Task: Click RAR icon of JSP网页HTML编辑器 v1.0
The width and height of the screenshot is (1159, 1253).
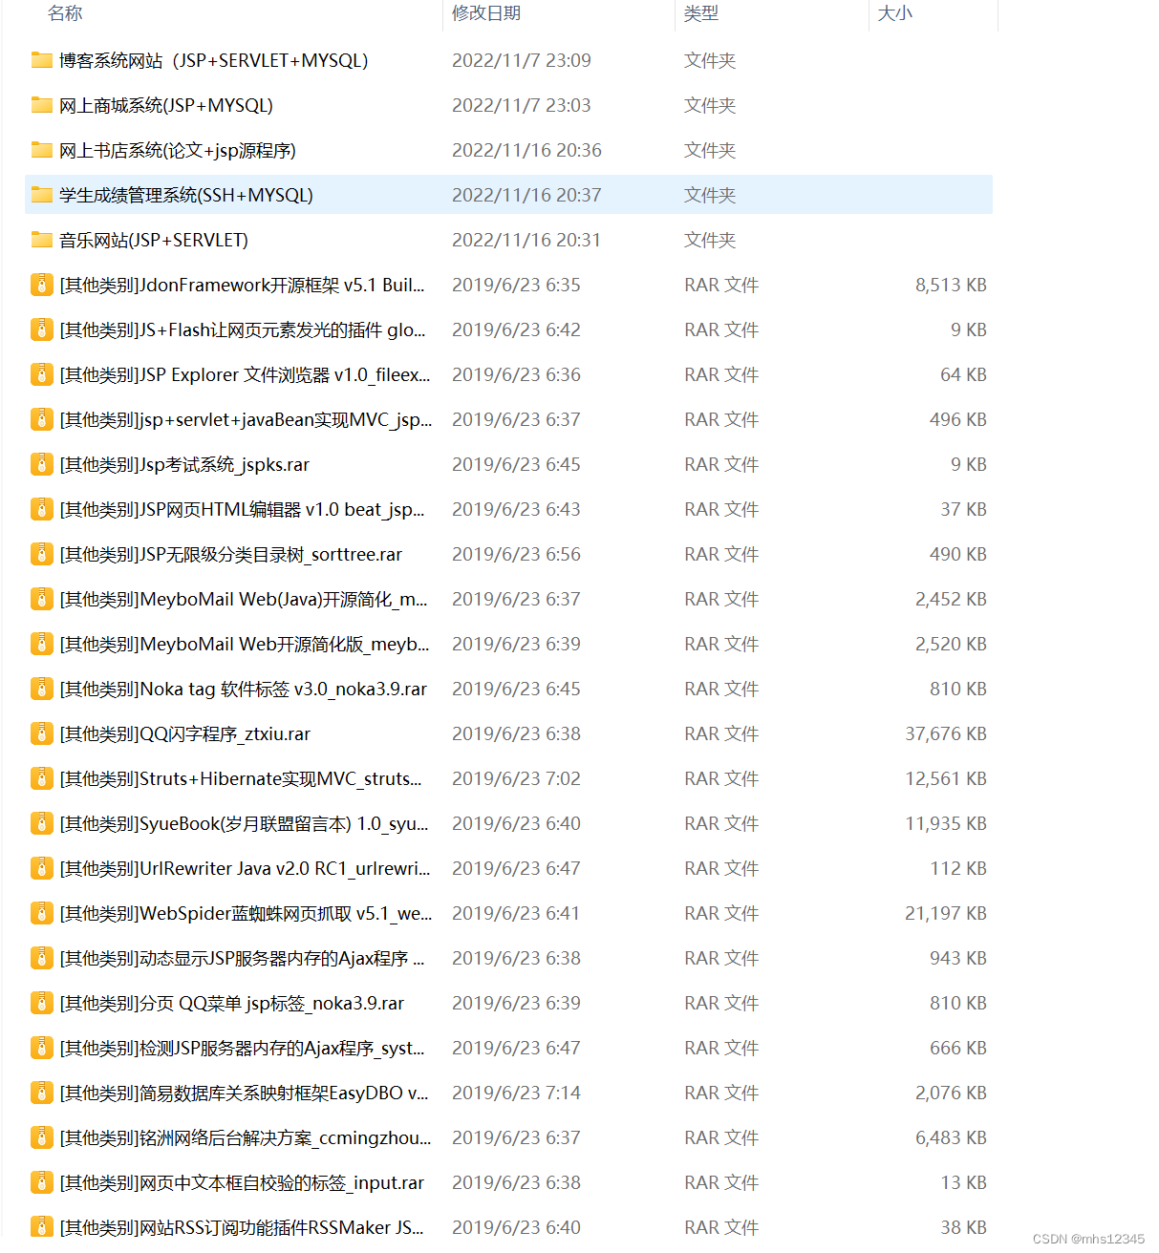Action: 42,509
